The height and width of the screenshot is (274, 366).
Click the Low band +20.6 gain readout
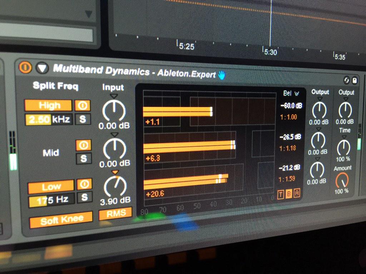click(x=155, y=194)
